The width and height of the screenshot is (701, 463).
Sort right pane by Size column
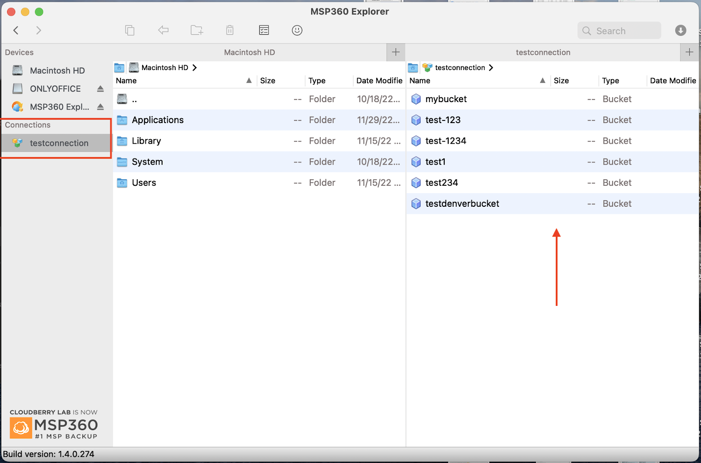[574, 81]
